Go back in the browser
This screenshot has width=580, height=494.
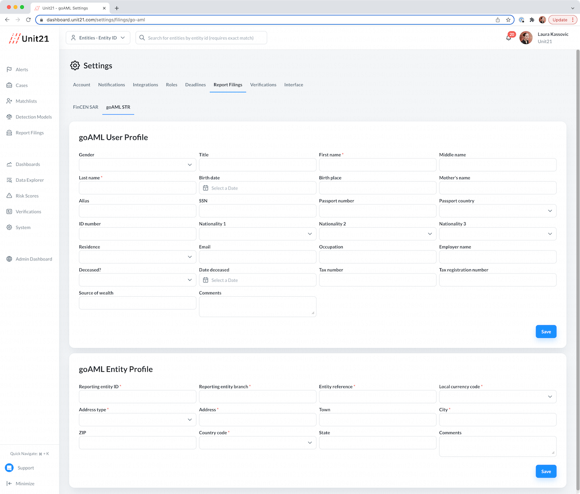coord(7,20)
